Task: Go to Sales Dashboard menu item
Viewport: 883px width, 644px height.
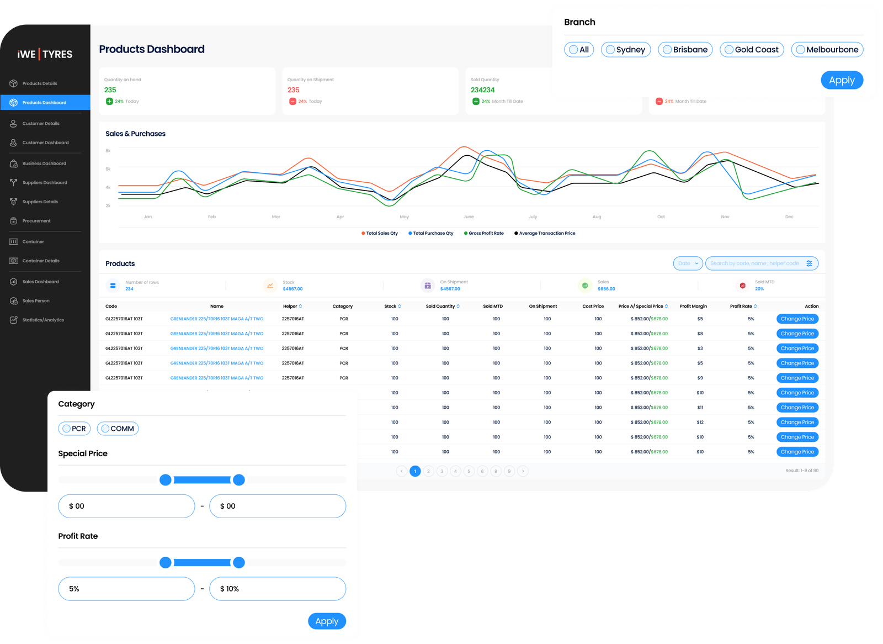Action: coord(40,282)
